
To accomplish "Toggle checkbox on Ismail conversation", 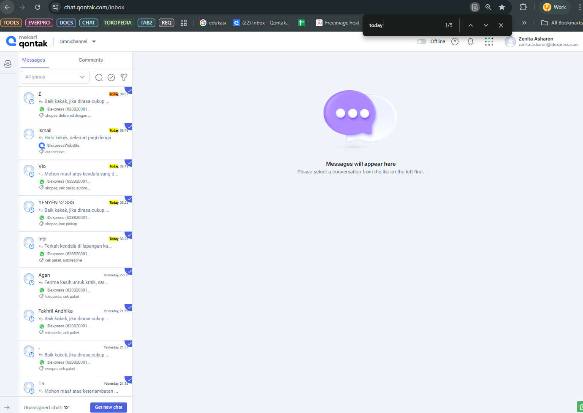I will [x=129, y=127].
